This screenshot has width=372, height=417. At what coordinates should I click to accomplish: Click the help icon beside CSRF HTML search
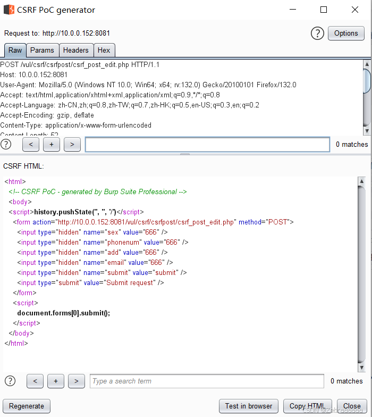coord(10,381)
